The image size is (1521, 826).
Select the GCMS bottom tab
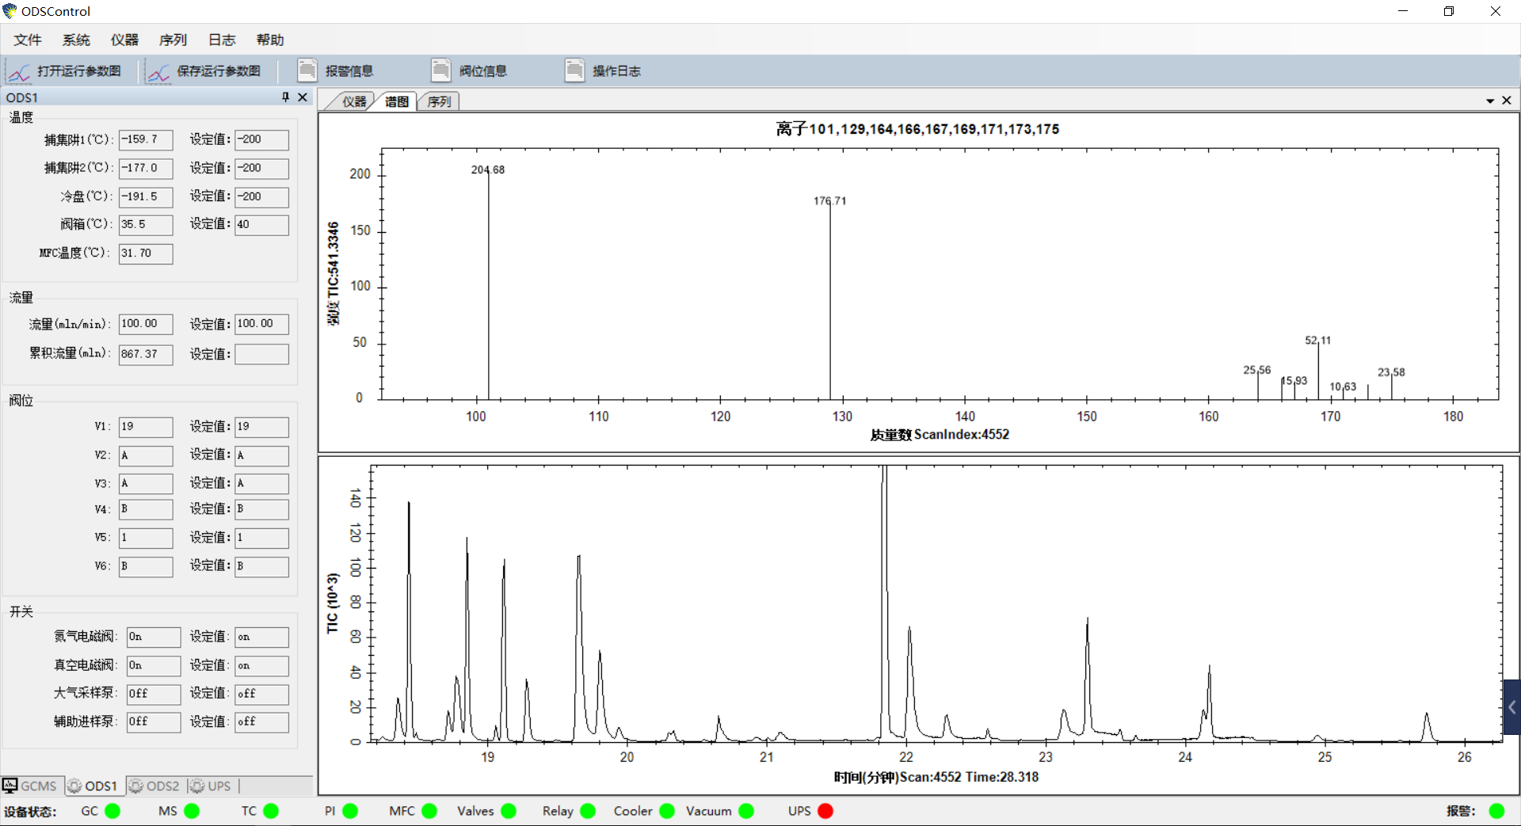coord(31,786)
